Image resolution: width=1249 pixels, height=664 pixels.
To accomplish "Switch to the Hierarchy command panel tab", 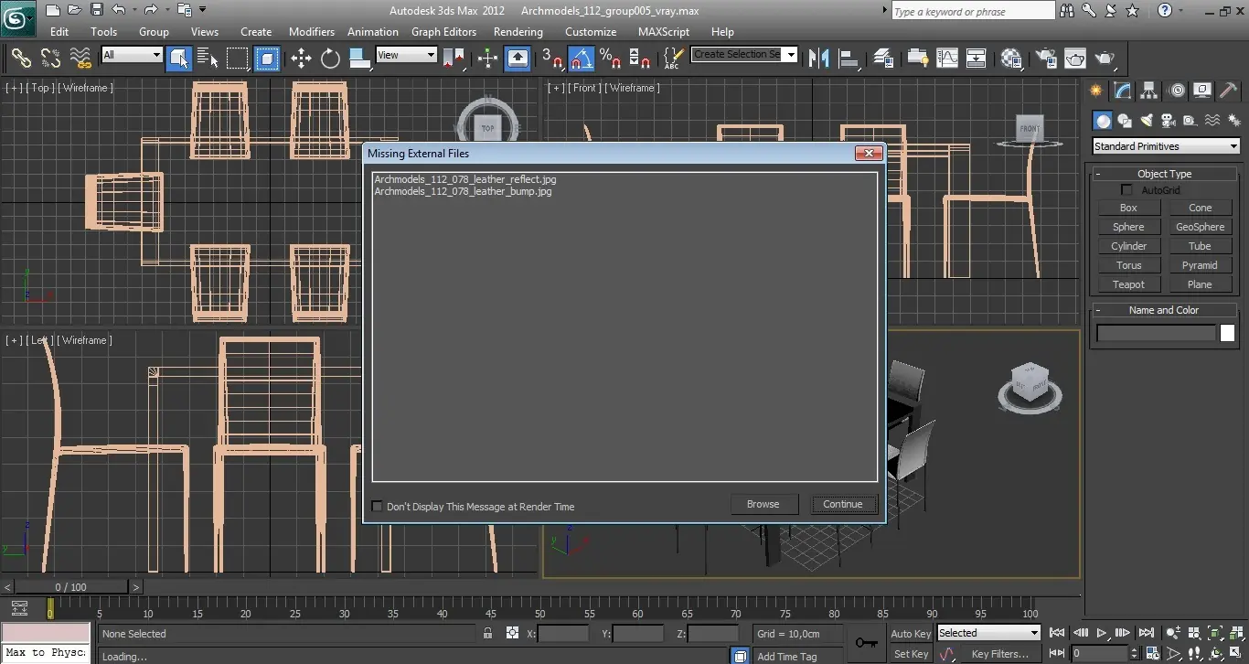I will tap(1149, 91).
